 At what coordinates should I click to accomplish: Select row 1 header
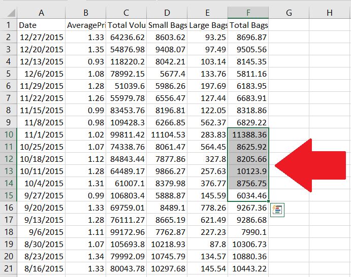[9, 25]
